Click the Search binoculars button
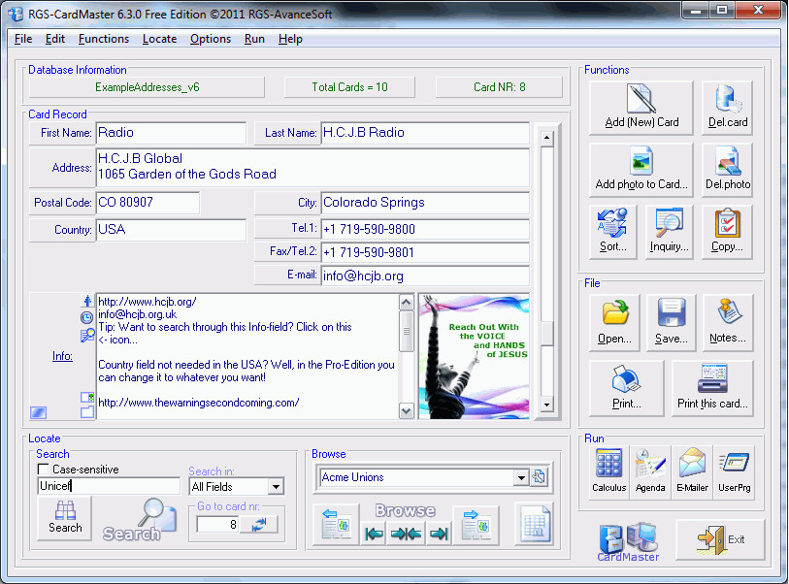Image resolution: width=789 pixels, height=584 pixels. click(65, 518)
